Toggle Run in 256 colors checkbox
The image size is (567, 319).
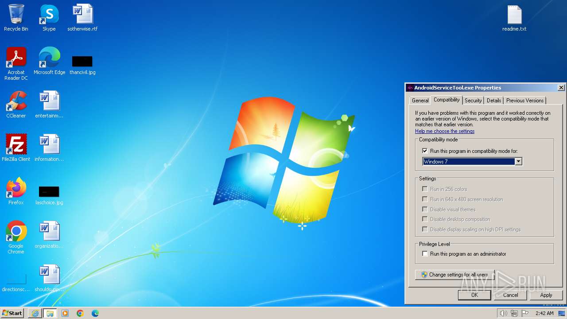[x=425, y=189]
